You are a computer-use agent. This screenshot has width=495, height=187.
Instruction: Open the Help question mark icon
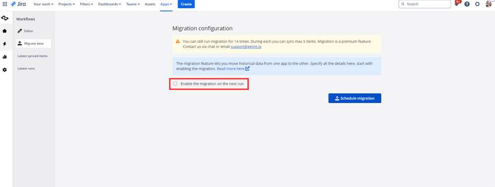click(467, 4)
